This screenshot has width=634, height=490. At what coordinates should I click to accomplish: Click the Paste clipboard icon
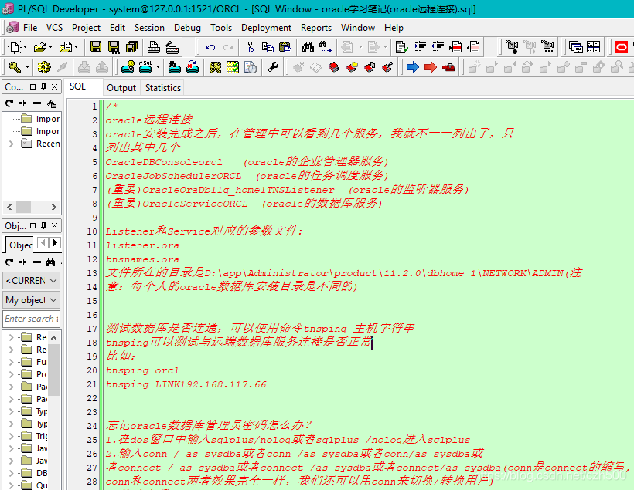pyautogui.click(x=285, y=47)
